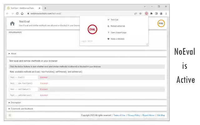Open the Terms of Use link
The height and width of the screenshot is (125, 200).
pos(119,115)
